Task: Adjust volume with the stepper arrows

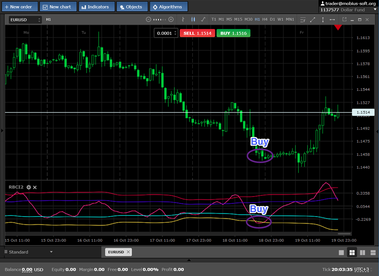Action: (x=175, y=33)
